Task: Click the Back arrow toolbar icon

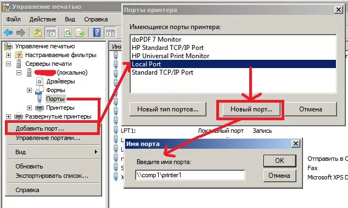Action: tap(8, 33)
